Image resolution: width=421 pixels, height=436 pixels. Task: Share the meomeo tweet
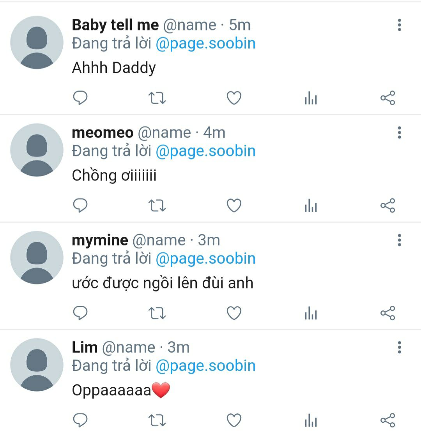click(387, 206)
